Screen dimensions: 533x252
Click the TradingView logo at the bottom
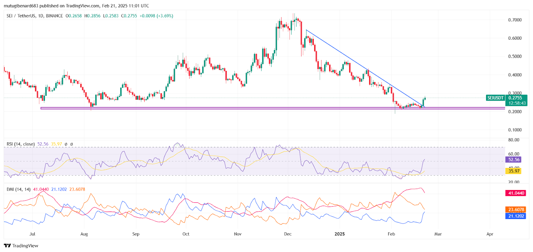[x=21, y=246]
